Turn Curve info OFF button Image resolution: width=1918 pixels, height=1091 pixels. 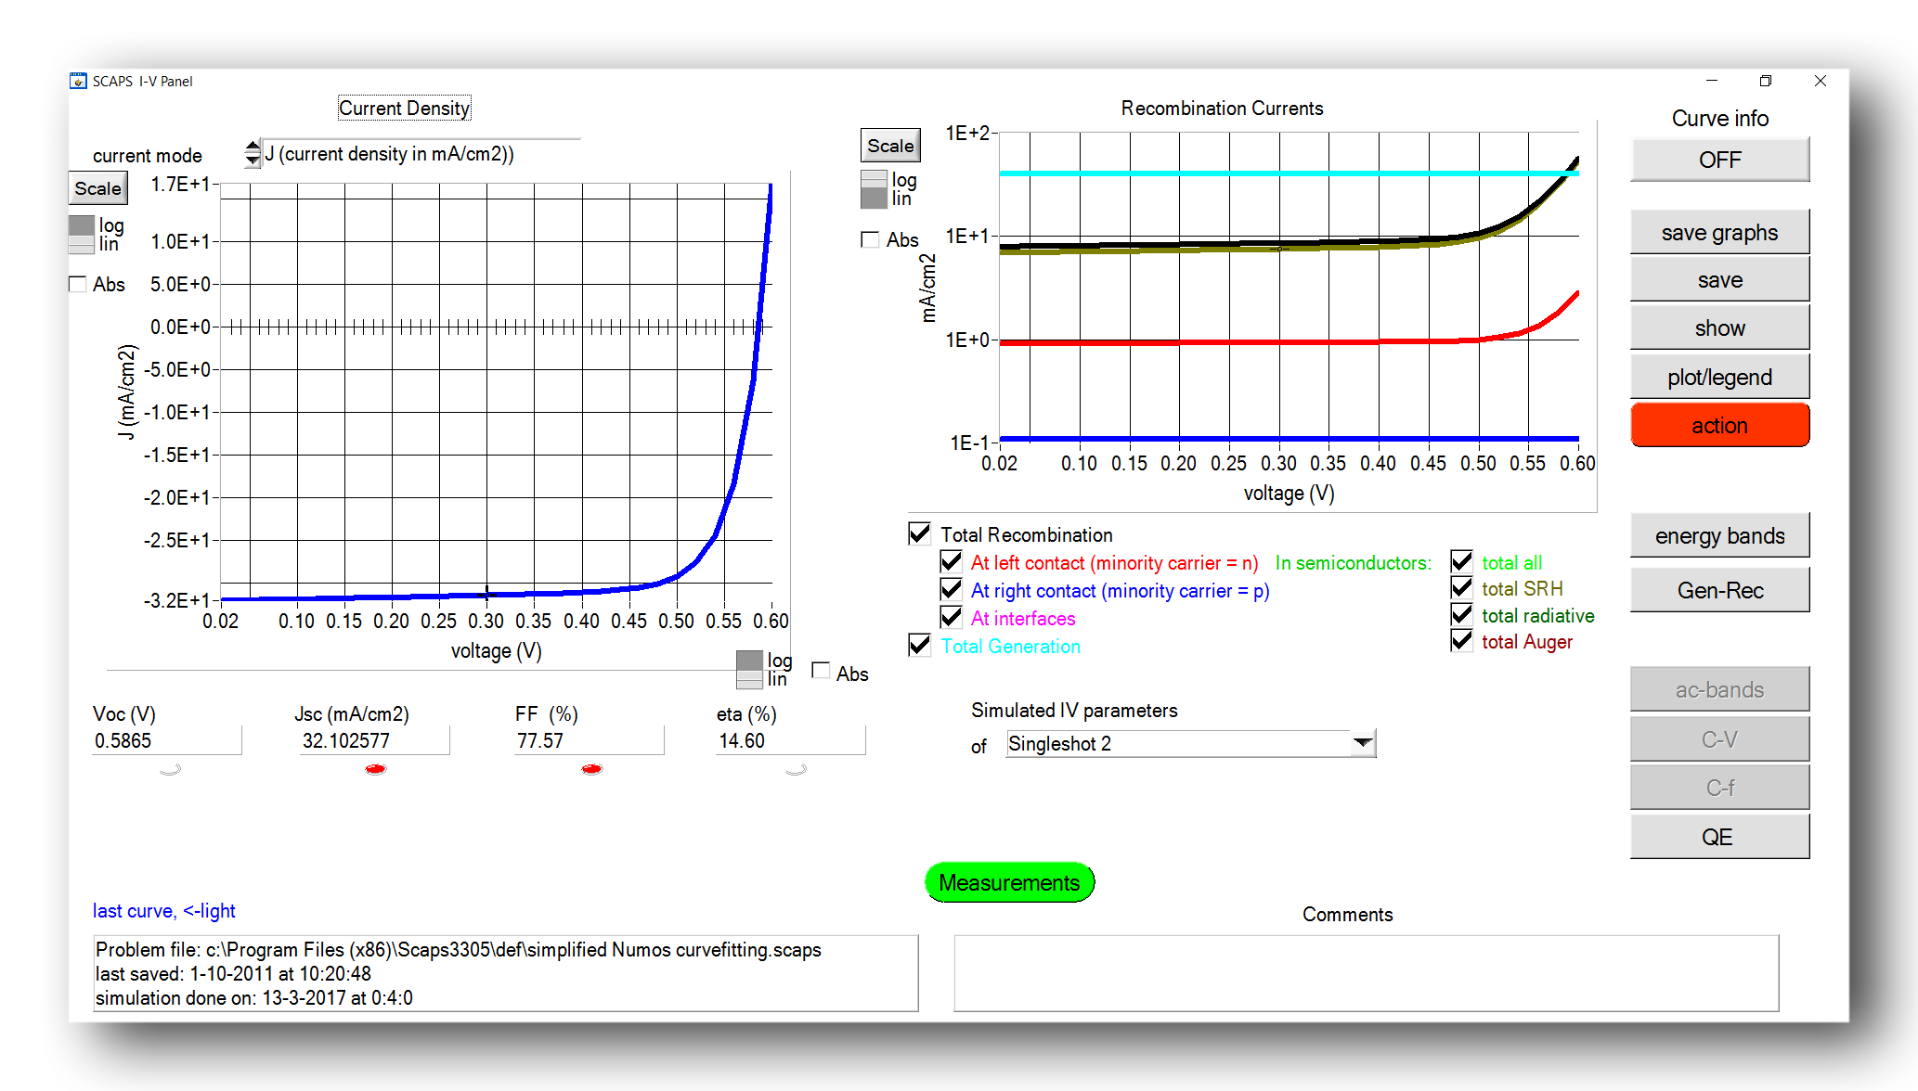[1718, 160]
